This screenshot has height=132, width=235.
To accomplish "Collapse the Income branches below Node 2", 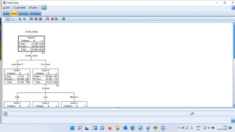I will (x=57, y=85).
